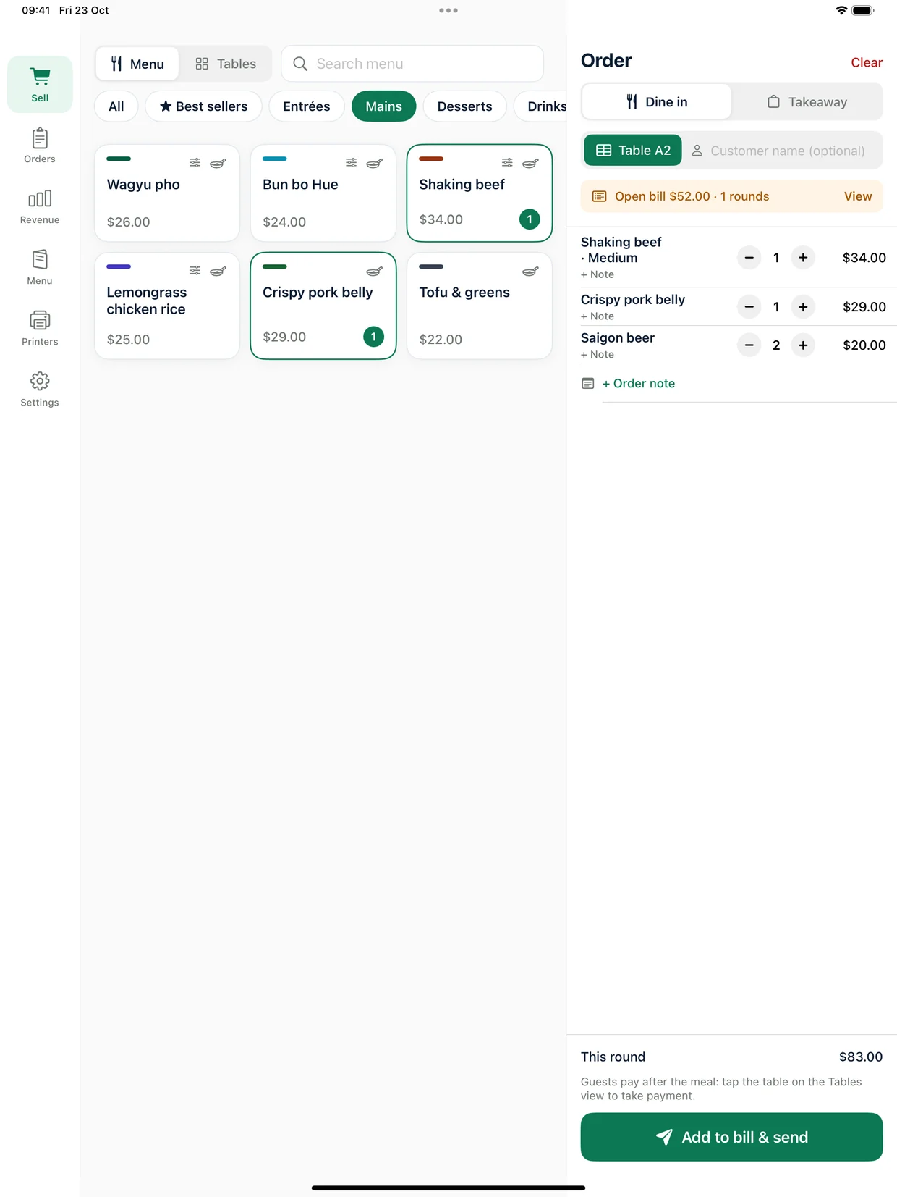The width and height of the screenshot is (897, 1197).
Task: Change Table A2 selection
Action: click(x=633, y=151)
